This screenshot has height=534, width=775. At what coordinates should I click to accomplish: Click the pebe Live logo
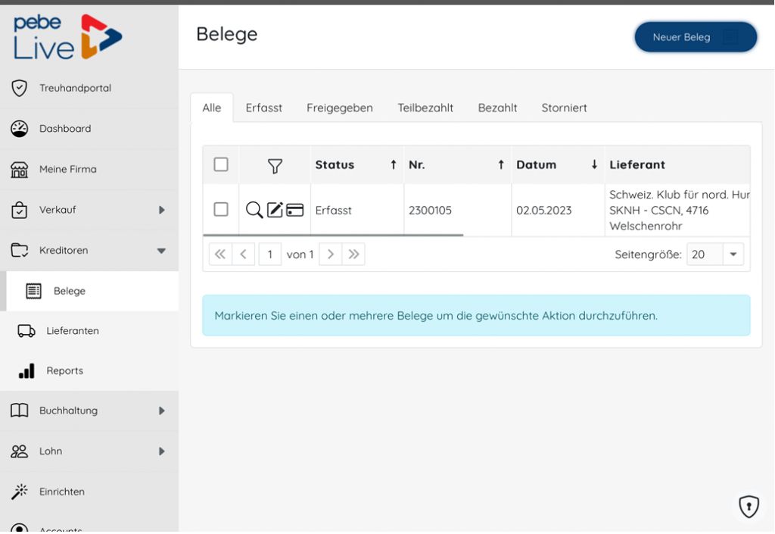[x=67, y=37]
